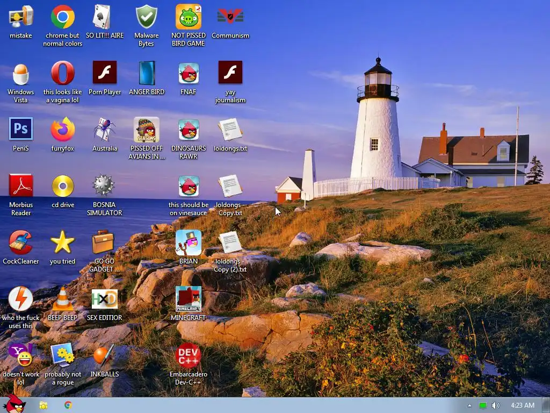Open the 'INKBALLS' orange ball icon
This screenshot has width=550, height=413.
(x=104, y=356)
